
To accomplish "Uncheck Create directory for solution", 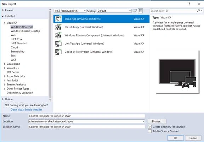I will point(150,127).
